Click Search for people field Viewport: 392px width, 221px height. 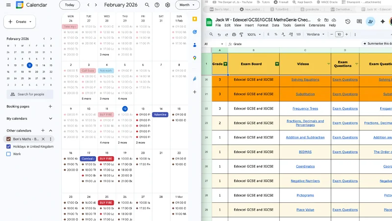30,94
